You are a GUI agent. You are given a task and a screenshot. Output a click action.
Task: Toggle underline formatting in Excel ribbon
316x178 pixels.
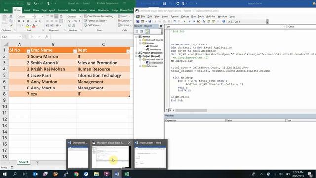coord(28,21)
